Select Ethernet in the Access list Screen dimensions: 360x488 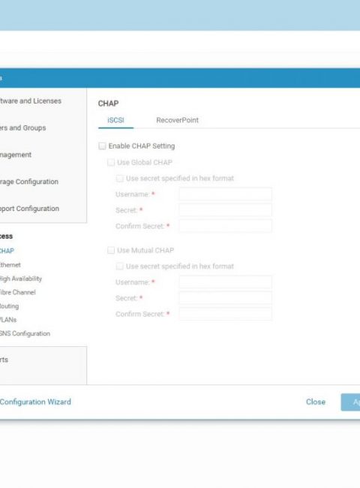10,265
